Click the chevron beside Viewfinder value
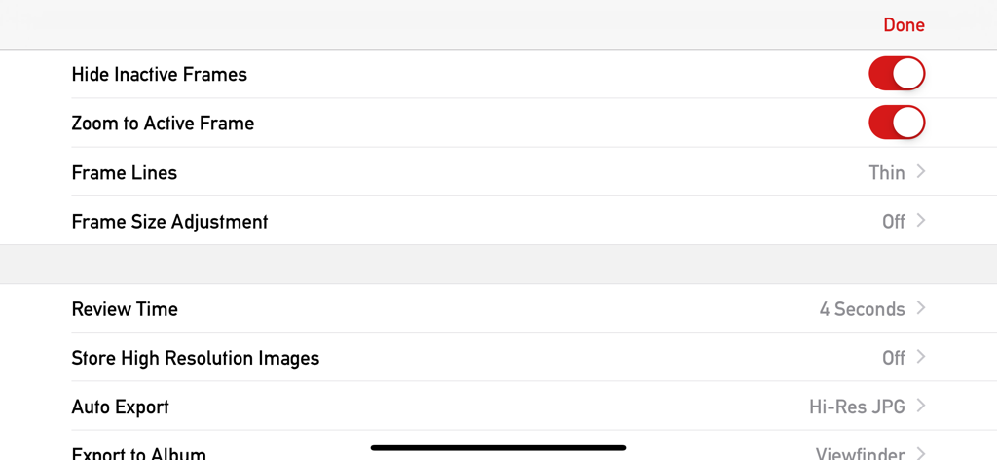Viewport: 997px width, 460px height. pyautogui.click(x=921, y=453)
